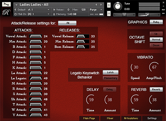Click the Ruby graphics button

click(x=156, y=22)
